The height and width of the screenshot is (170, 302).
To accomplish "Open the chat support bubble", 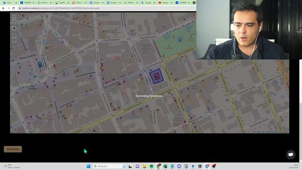I will (x=291, y=154).
